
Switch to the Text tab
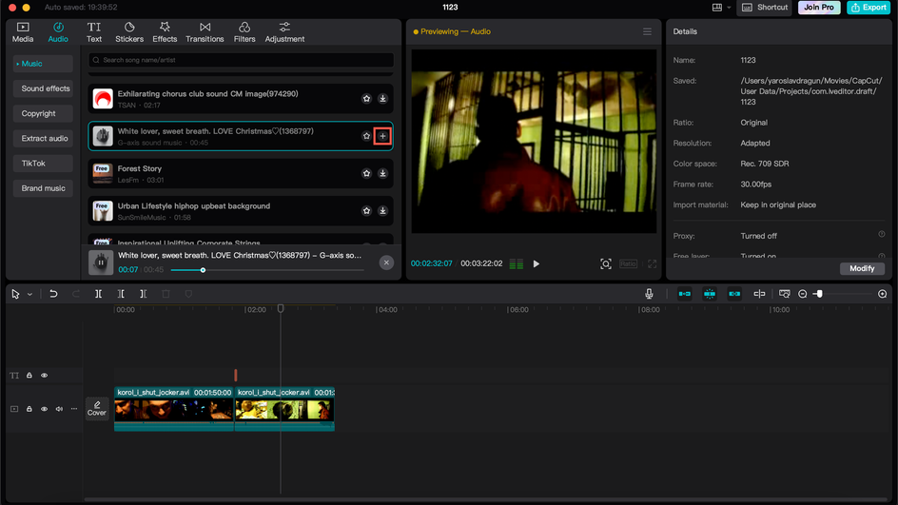[x=94, y=32]
